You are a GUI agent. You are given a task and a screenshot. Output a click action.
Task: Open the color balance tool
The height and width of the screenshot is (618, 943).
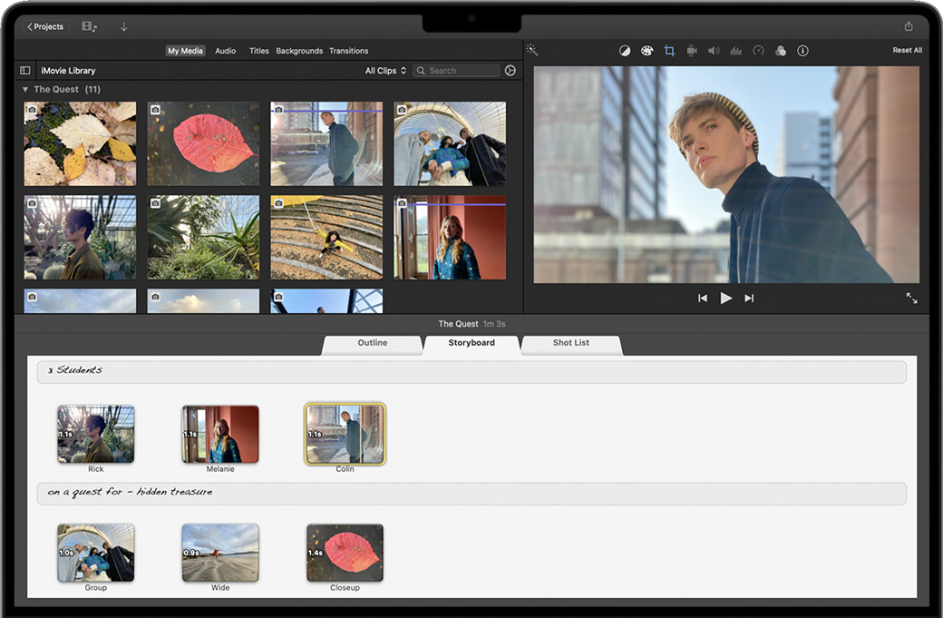click(x=625, y=51)
